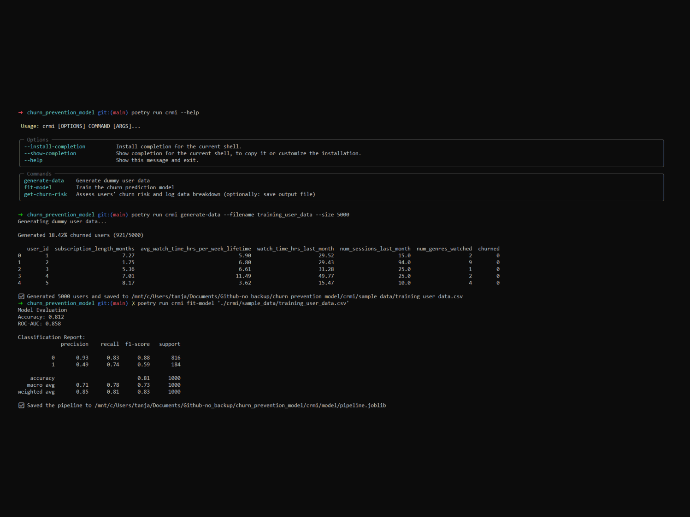Viewport: 690px width, 517px height.
Task: Click the checkmark beside "Saved the pipeline"
Action: (21, 406)
